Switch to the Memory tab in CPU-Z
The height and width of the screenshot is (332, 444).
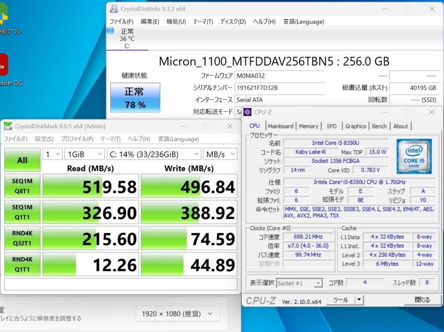click(x=309, y=126)
